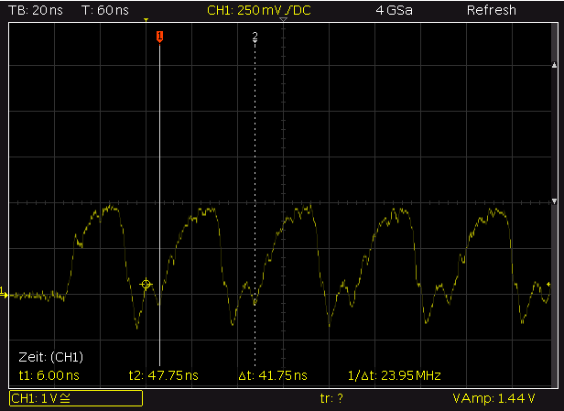The height and width of the screenshot is (411, 564).
Task: Click the t1: 6.00 ns value
Action: (x=49, y=375)
